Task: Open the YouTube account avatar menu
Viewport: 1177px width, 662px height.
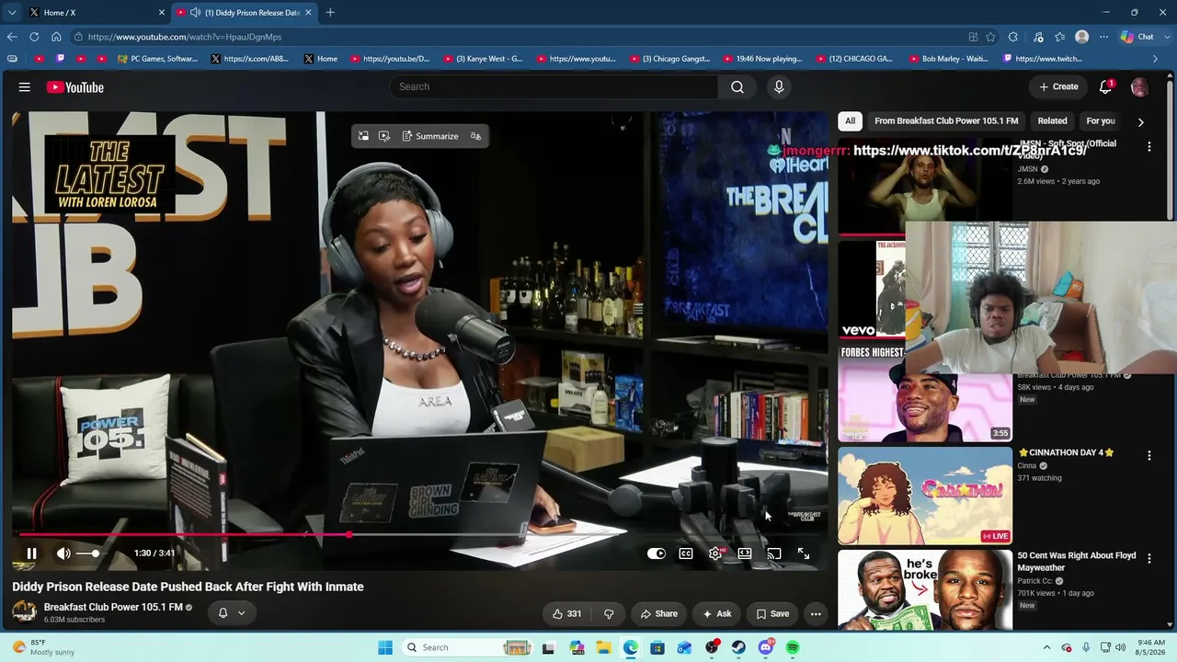Action: tap(1139, 86)
